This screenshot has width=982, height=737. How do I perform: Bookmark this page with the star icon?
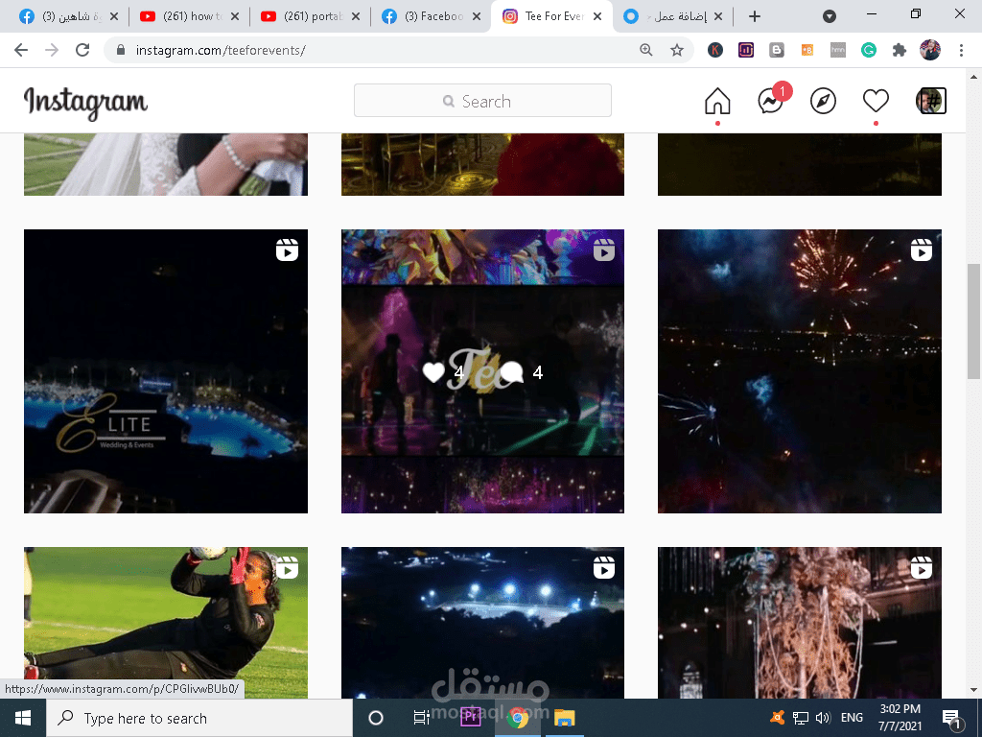677,50
